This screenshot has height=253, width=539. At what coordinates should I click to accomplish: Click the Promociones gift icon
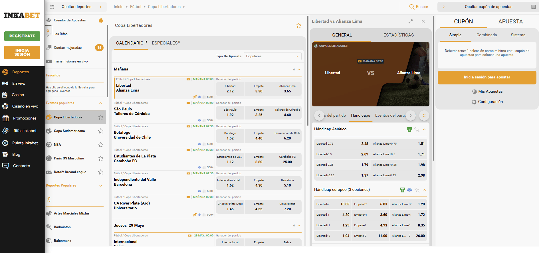point(5,118)
